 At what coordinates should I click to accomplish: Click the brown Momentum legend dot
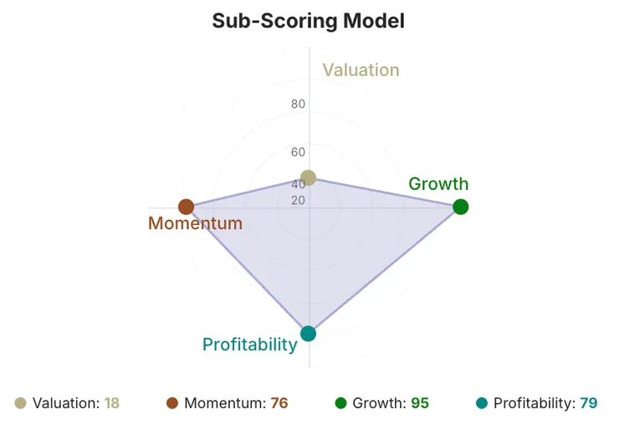(172, 403)
